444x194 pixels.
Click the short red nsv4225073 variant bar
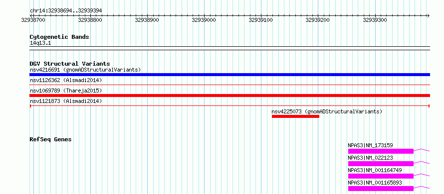(295, 116)
